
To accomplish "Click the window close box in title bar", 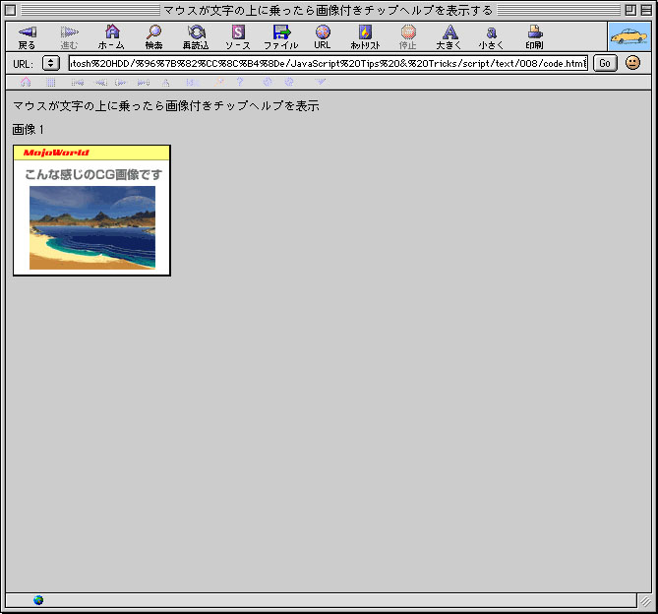I will click(x=11, y=10).
